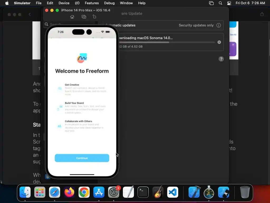Launch GarageBand from the Dock
The image size is (270, 203).
pyautogui.click(x=158, y=192)
